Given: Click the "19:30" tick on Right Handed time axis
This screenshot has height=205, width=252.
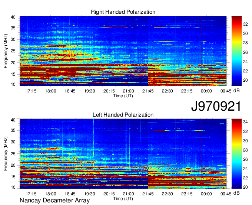Looking at the screenshot, I should (x=90, y=91).
